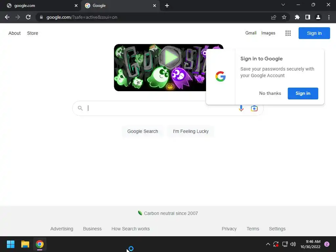This screenshot has width=336, height=252.
Task: Show hidden system tray icons
Action: [x=268, y=244]
